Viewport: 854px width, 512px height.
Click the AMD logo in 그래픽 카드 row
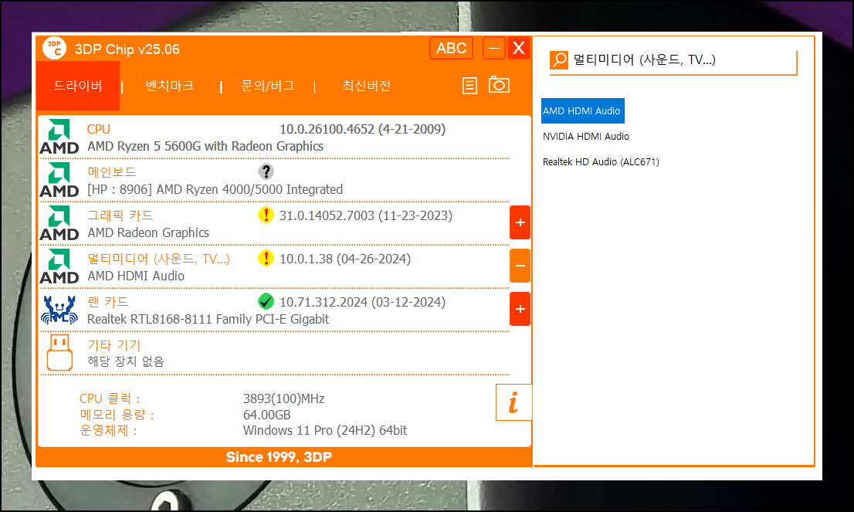[59, 223]
